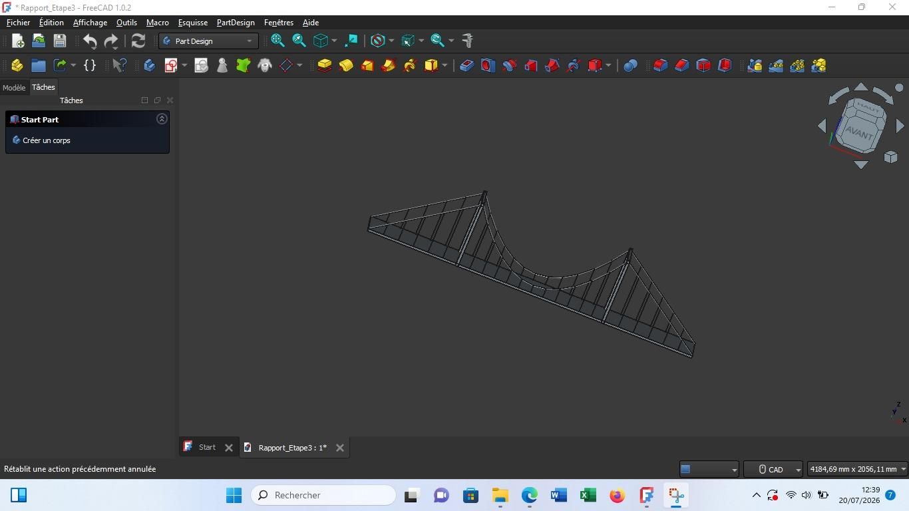Click the MultiTransform tool
The width and height of the screenshot is (909, 511).
(x=818, y=65)
